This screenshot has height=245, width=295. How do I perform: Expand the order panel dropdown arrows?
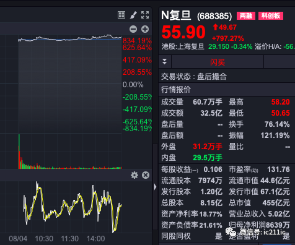pos(165,61)
